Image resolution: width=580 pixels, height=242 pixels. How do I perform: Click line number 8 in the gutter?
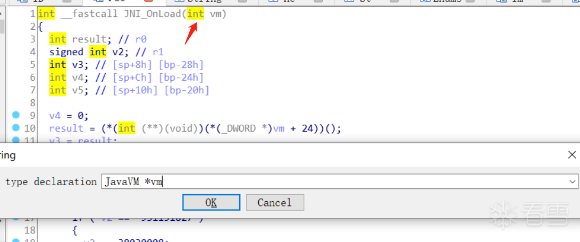[32, 102]
